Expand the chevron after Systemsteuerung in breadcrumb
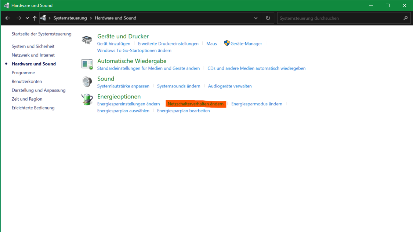The width and height of the screenshot is (413, 232). coord(91,18)
